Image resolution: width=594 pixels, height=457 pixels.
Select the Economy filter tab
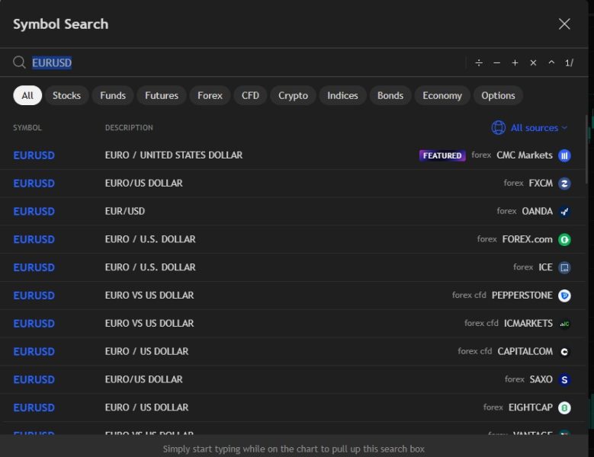point(442,95)
